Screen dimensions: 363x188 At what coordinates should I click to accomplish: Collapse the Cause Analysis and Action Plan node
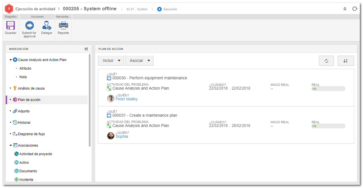point(11,60)
